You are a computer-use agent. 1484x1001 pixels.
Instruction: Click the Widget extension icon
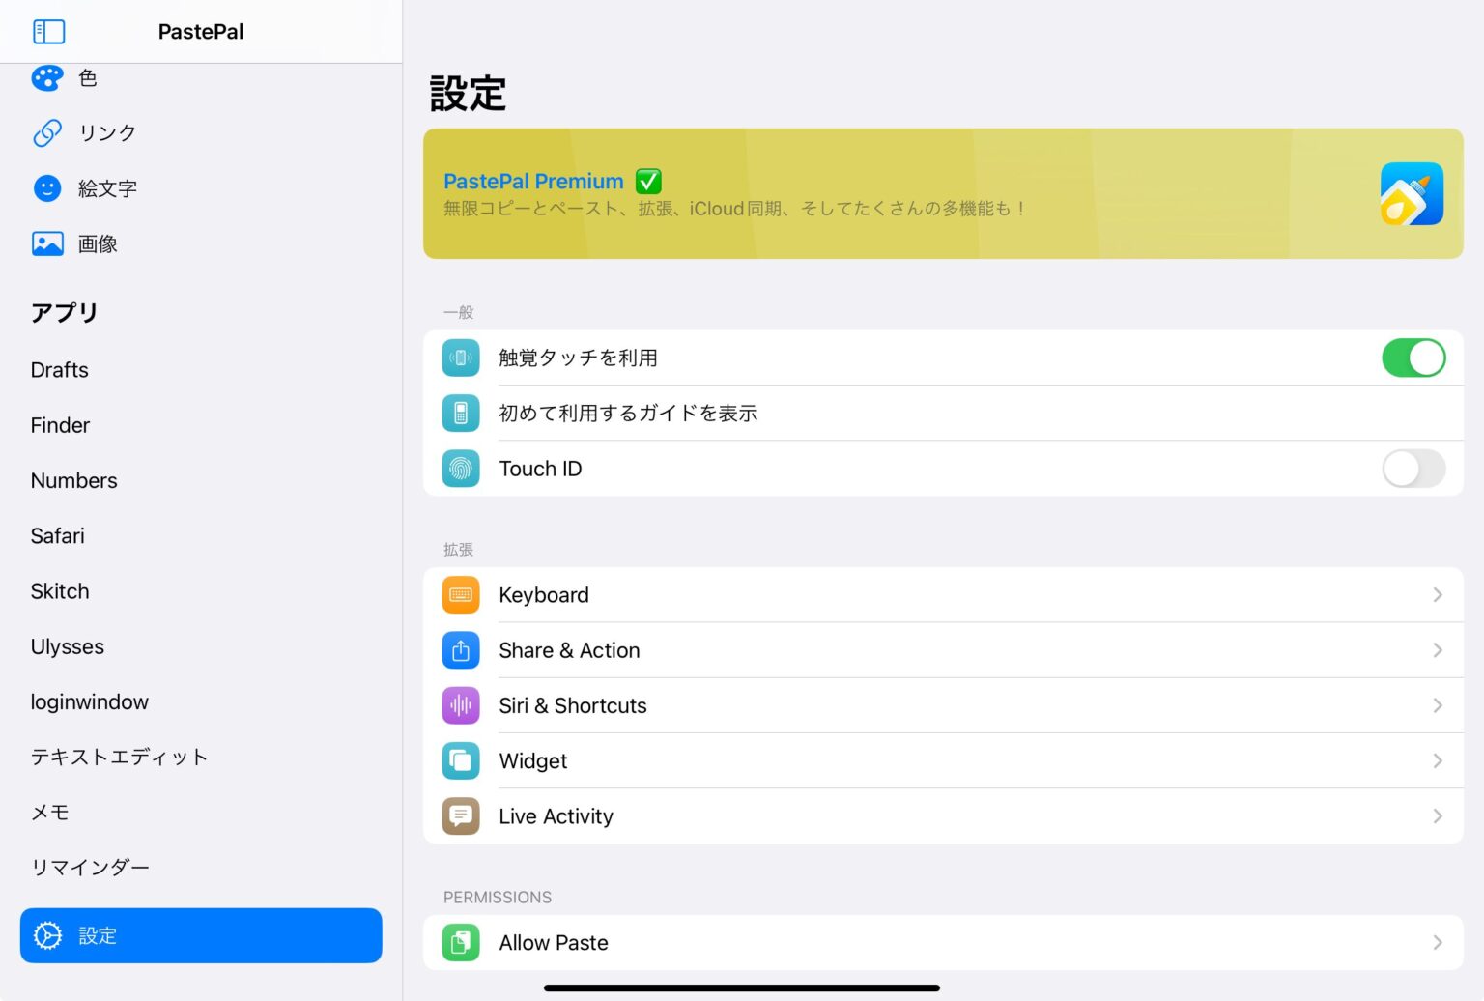click(461, 760)
